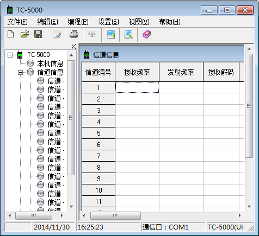Click the time 16:25:23 in status bar
Screen dimensions: 259x236
coord(90,227)
